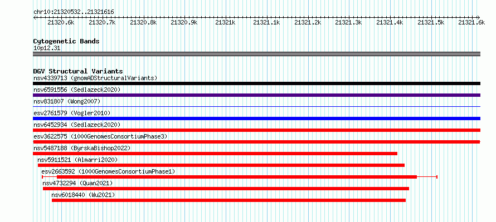Viewport: 496px width, 222px height.
Task: Open nsv5911521 (Almarri2020) label
Action: tap(77, 160)
